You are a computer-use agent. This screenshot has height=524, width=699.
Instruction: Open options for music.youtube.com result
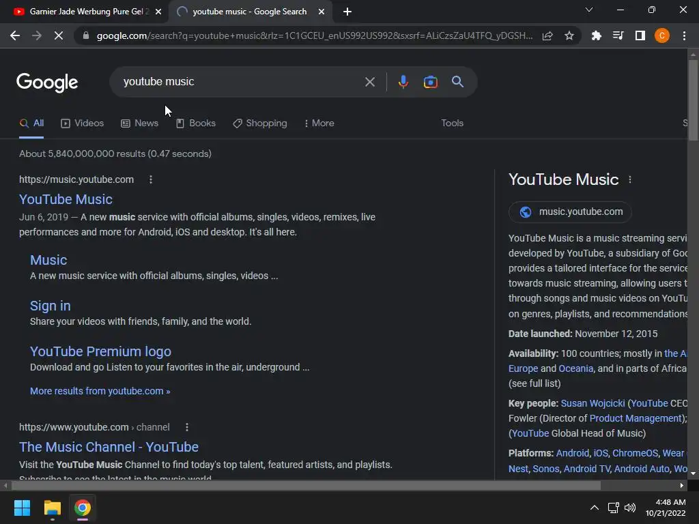[151, 179]
